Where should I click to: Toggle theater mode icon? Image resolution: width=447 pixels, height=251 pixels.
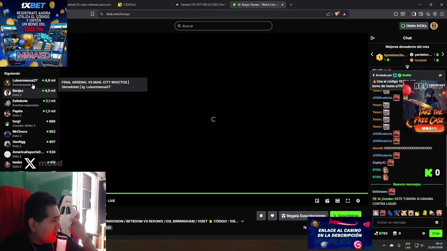(x=337, y=201)
